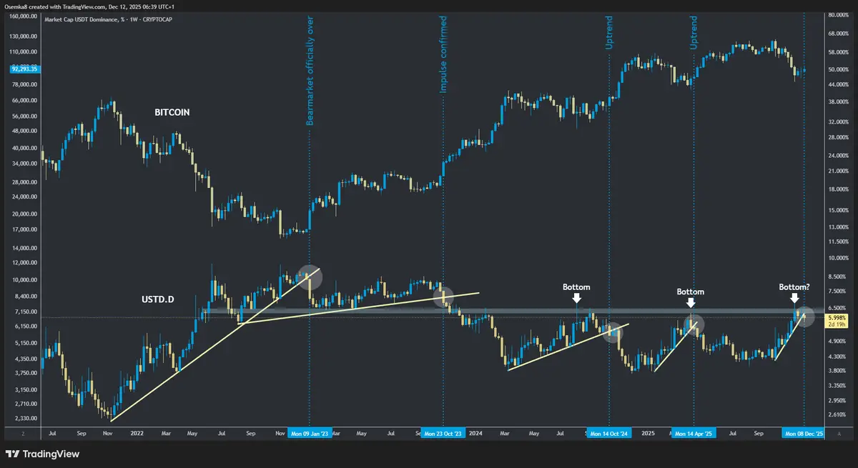Click the 2022 year label on time axis
Image resolution: width=858 pixels, height=468 pixels.
[x=137, y=434]
